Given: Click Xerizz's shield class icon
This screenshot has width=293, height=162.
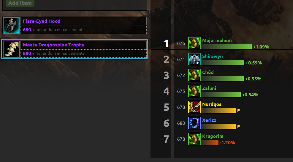Looking at the screenshot, I should tap(194, 123).
